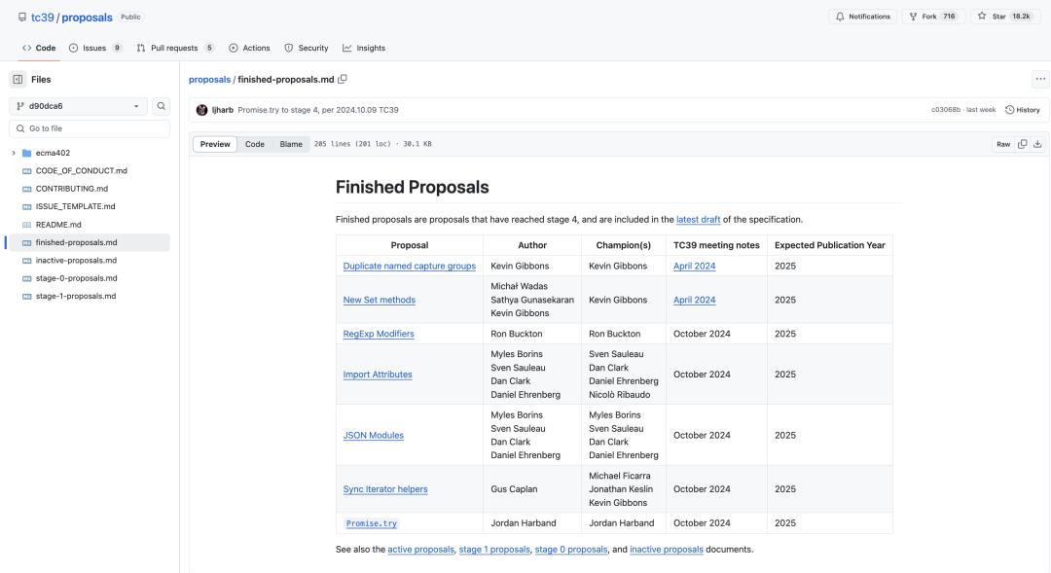Open the Import Attributes proposal link
1051x573 pixels.
tap(378, 375)
